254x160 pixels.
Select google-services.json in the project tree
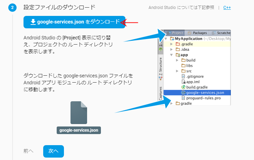pos(197,93)
